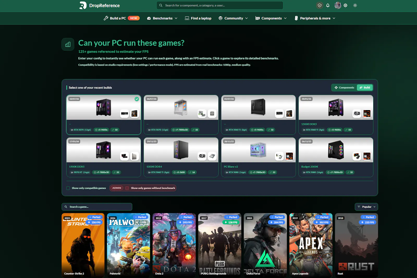Open the user avatar profile
Image resolution: width=417 pixels, height=278 pixels.
click(338, 5)
